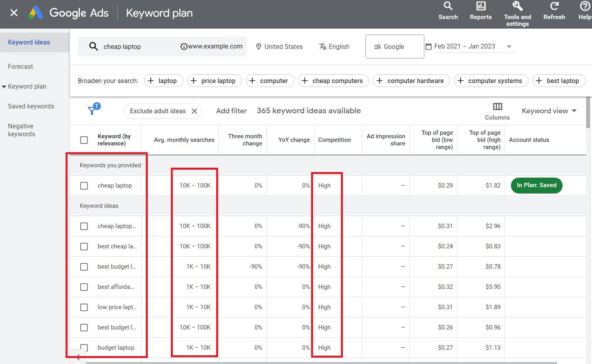592x364 pixels.
Task: Check the 'best budget l...' row with $0.96 high bid
Action: pyautogui.click(x=84, y=327)
